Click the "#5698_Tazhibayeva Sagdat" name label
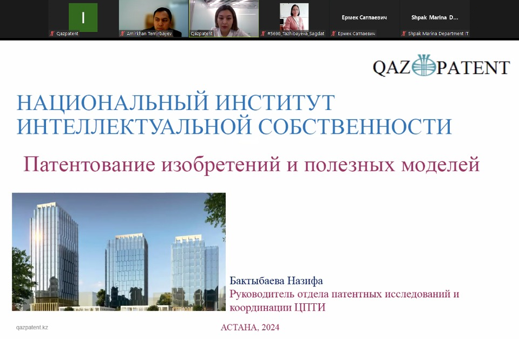 [295, 34]
